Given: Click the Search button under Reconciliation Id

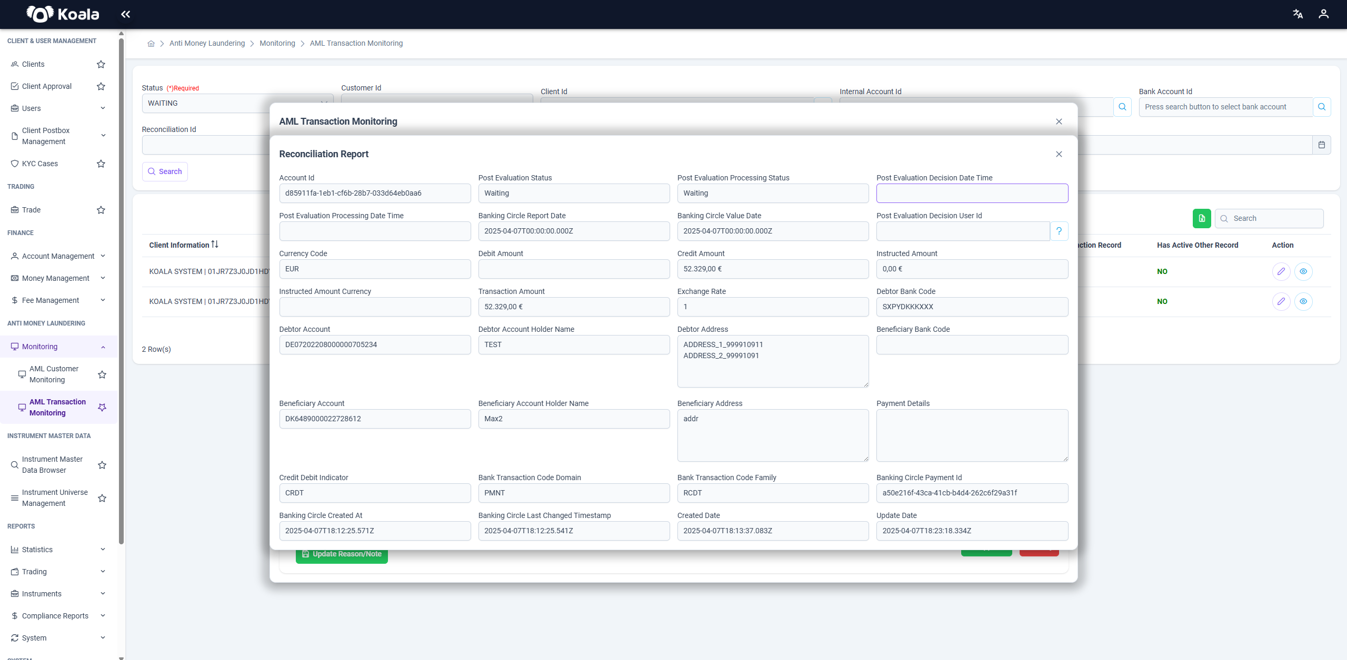Looking at the screenshot, I should [165, 171].
